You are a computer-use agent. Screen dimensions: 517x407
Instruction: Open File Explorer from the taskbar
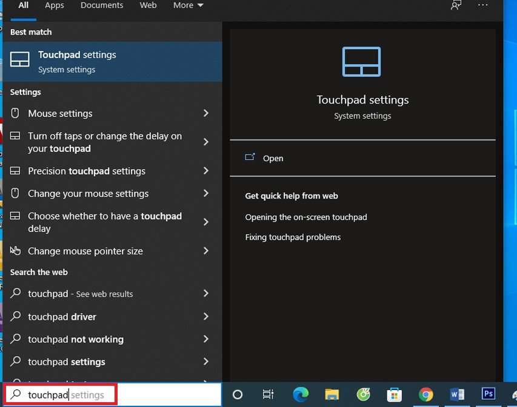pos(331,394)
